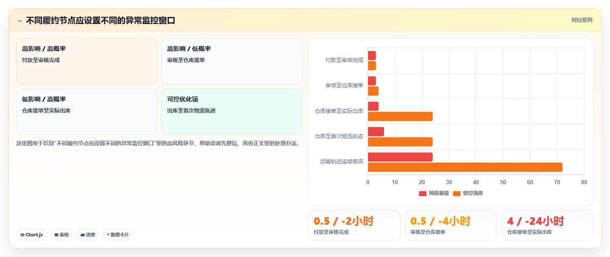Click the red bar for 出库至首次物流轨迹
Image resolution: width=610 pixels, height=257 pixels.
click(376, 132)
